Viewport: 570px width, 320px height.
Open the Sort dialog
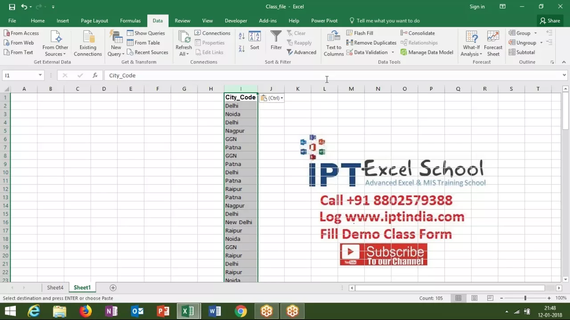255,40
